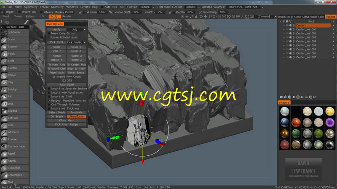
Task: Enable Import w/o Voxelization checkbox
Action: [49, 92]
